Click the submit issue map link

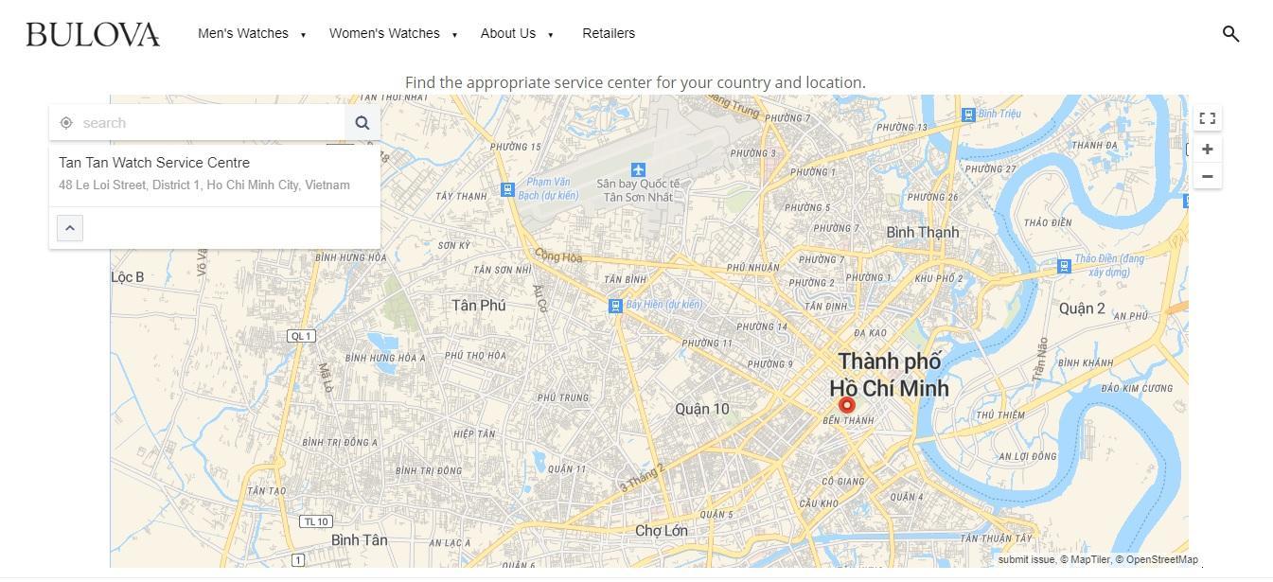1026,560
